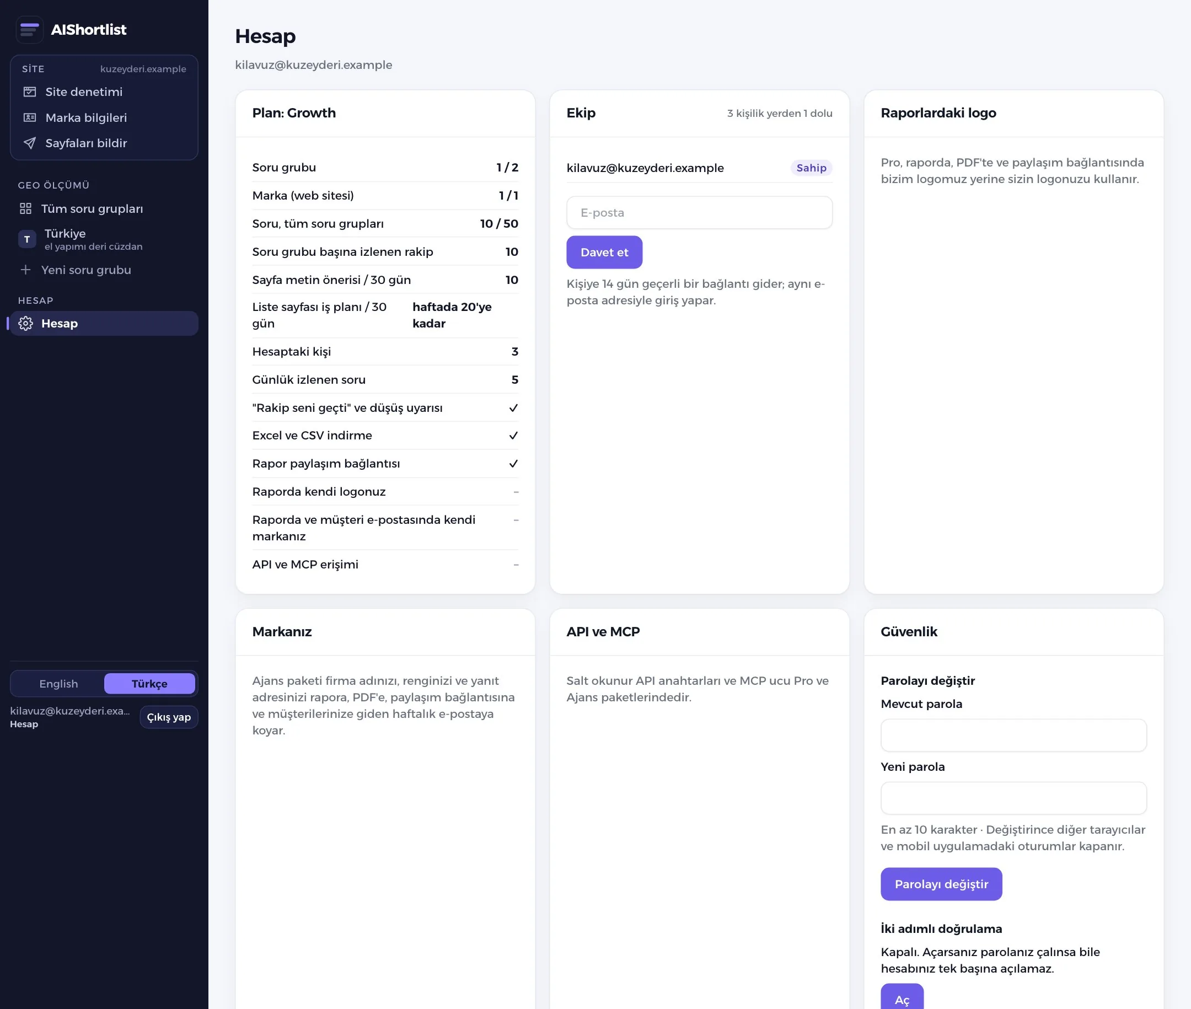This screenshot has width=1191, height=1009.
Task: Click the plus icon for Yeni soru grubu
Action: click(26, 270)
